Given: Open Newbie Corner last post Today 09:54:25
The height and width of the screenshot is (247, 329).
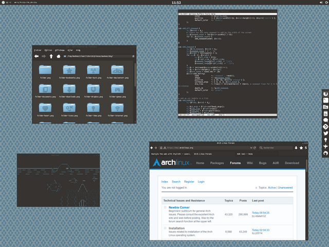Looking at the screenshot, I should 261,213.
